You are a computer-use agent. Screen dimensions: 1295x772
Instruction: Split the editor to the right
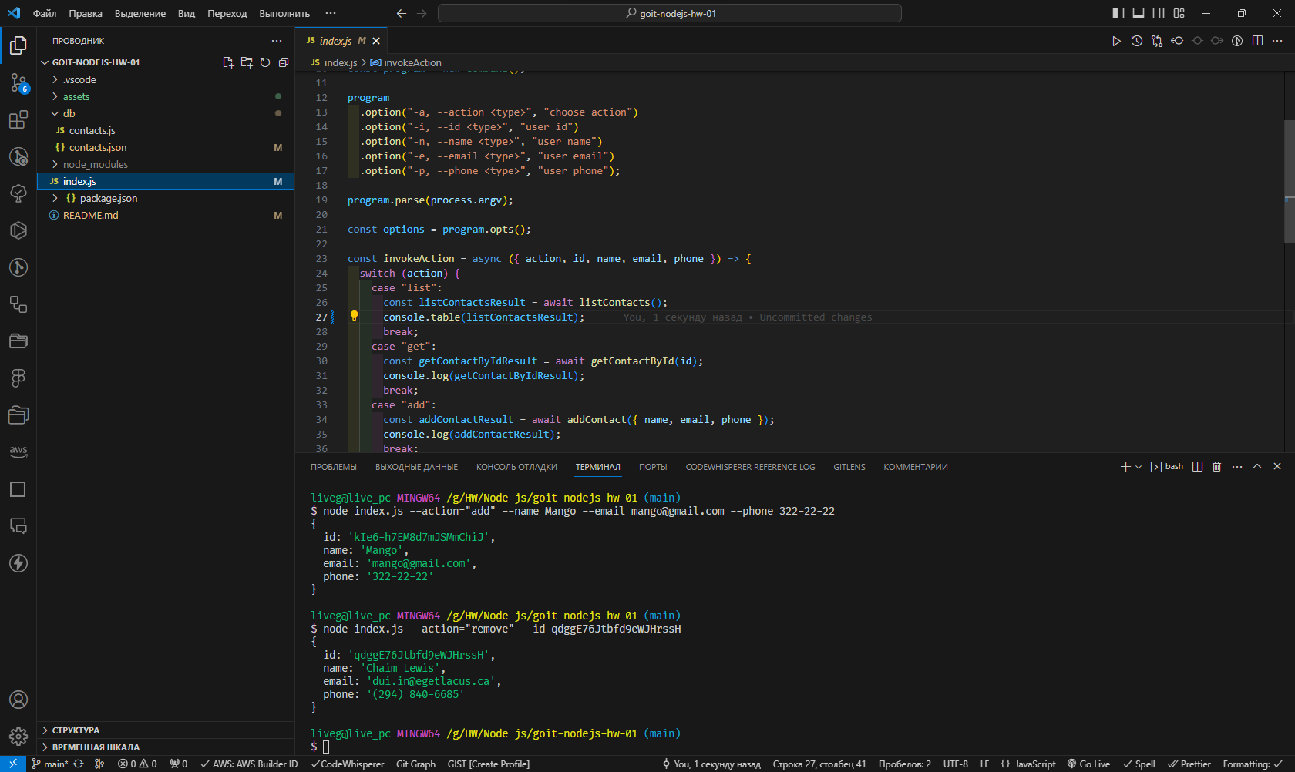pos(1257,41)
